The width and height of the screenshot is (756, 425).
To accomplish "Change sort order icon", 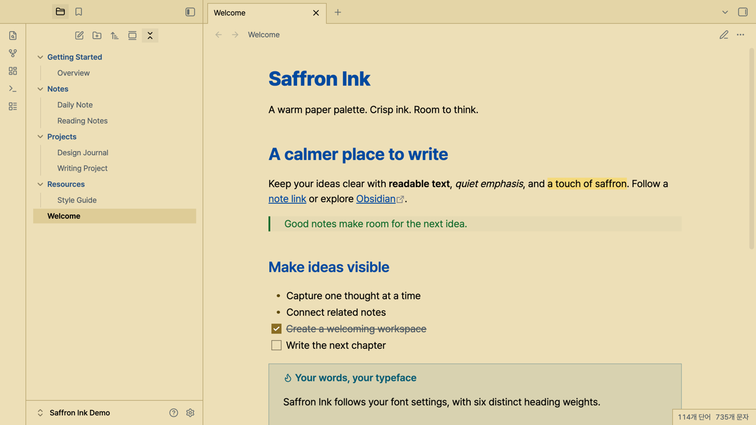I will coord(115,35).
